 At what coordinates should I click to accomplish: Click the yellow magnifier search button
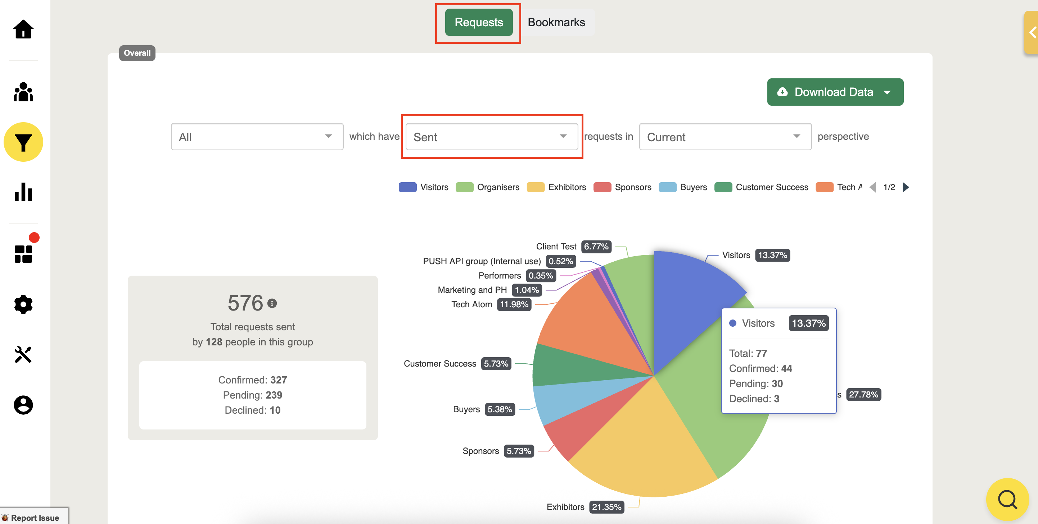click(1007, 500)
